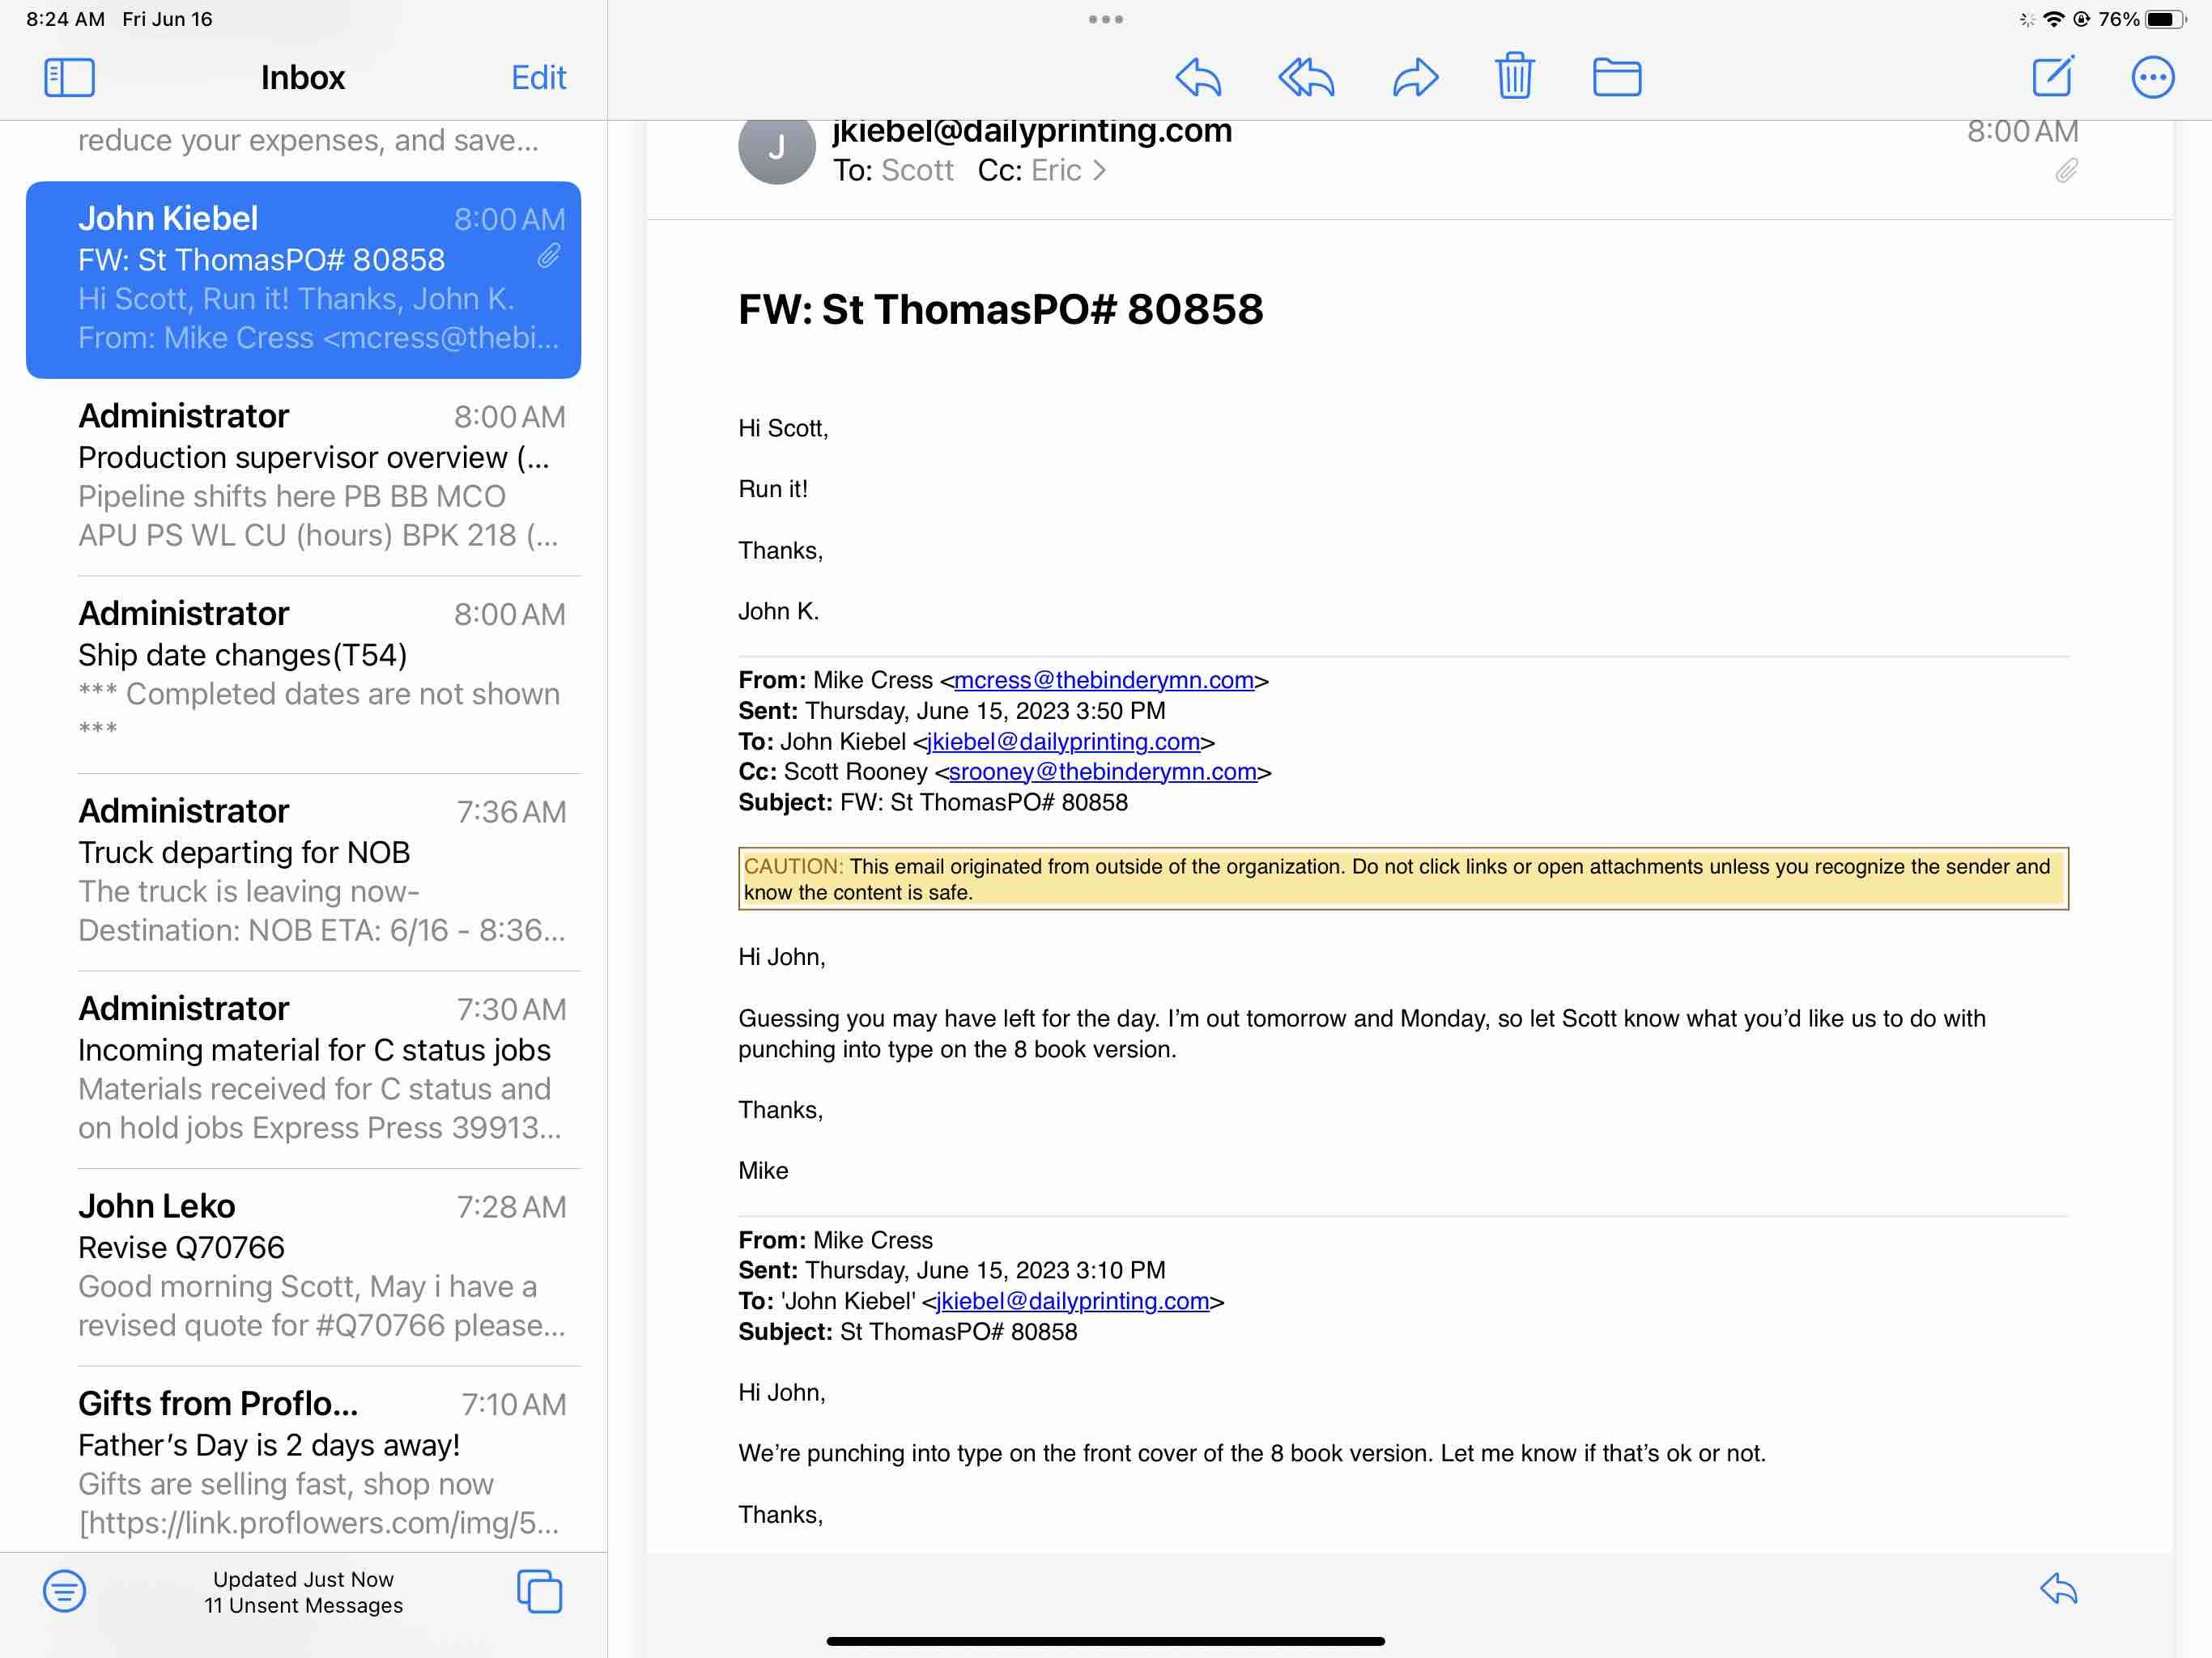Expand recipient details chevron next to Eric

point(1100,171)
